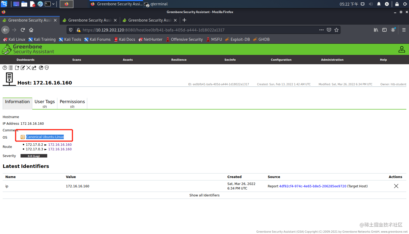Open the Resilience menu
This screenshot has width=409, height=234.
pyautogui.click(x=179, y=60)
